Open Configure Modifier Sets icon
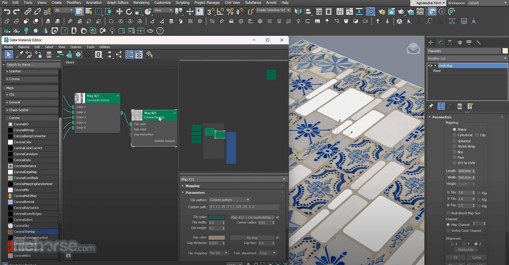 click(470, 106)
